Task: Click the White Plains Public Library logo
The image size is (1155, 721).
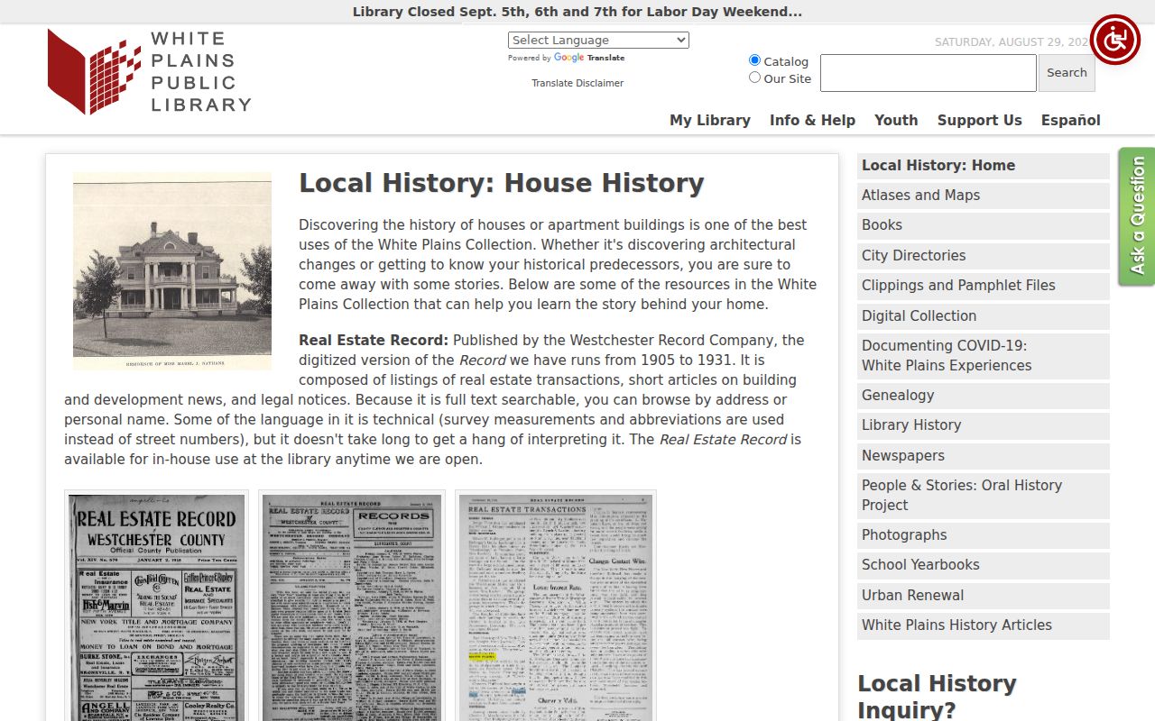Action: tap(149, 71)
